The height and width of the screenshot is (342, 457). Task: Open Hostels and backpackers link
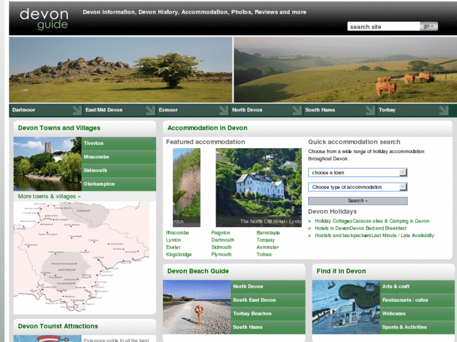pos(343,235)
